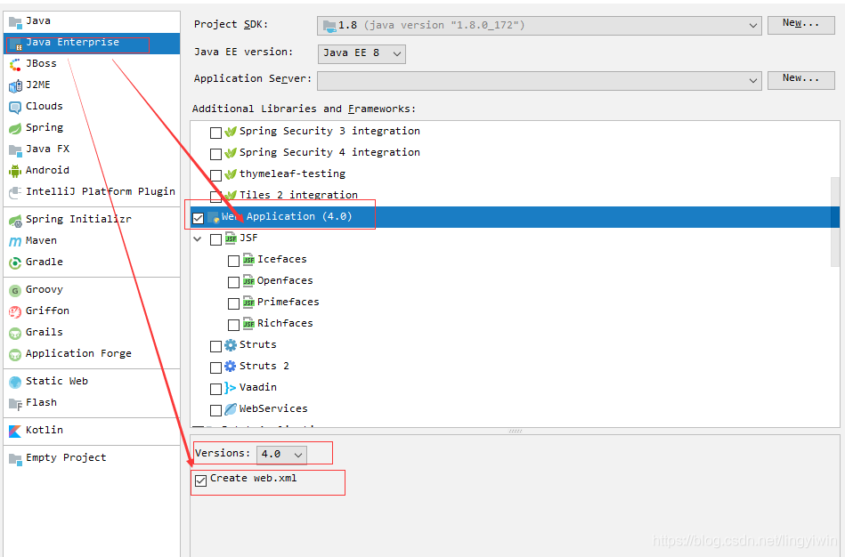Click the frameworks list vertical scrollbar

coord(835,221)
